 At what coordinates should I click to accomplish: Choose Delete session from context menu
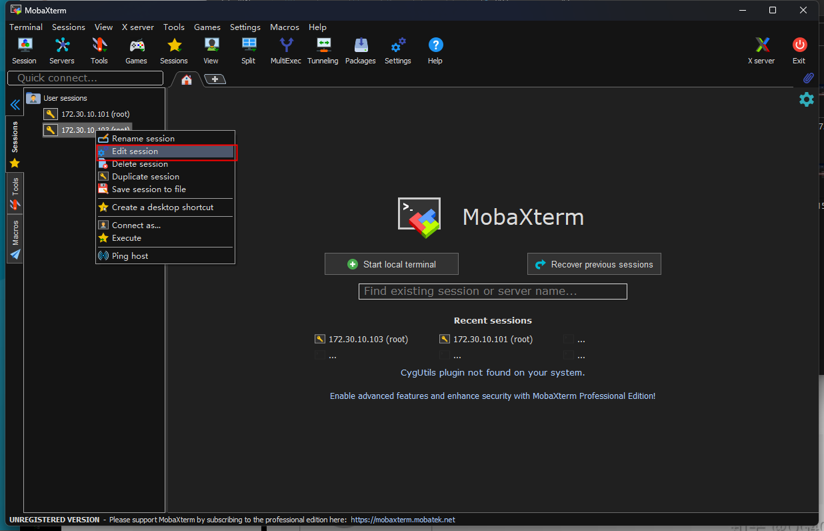165,164
